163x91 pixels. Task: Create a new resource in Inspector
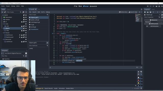pyautogui.click(x=145, y=12)
